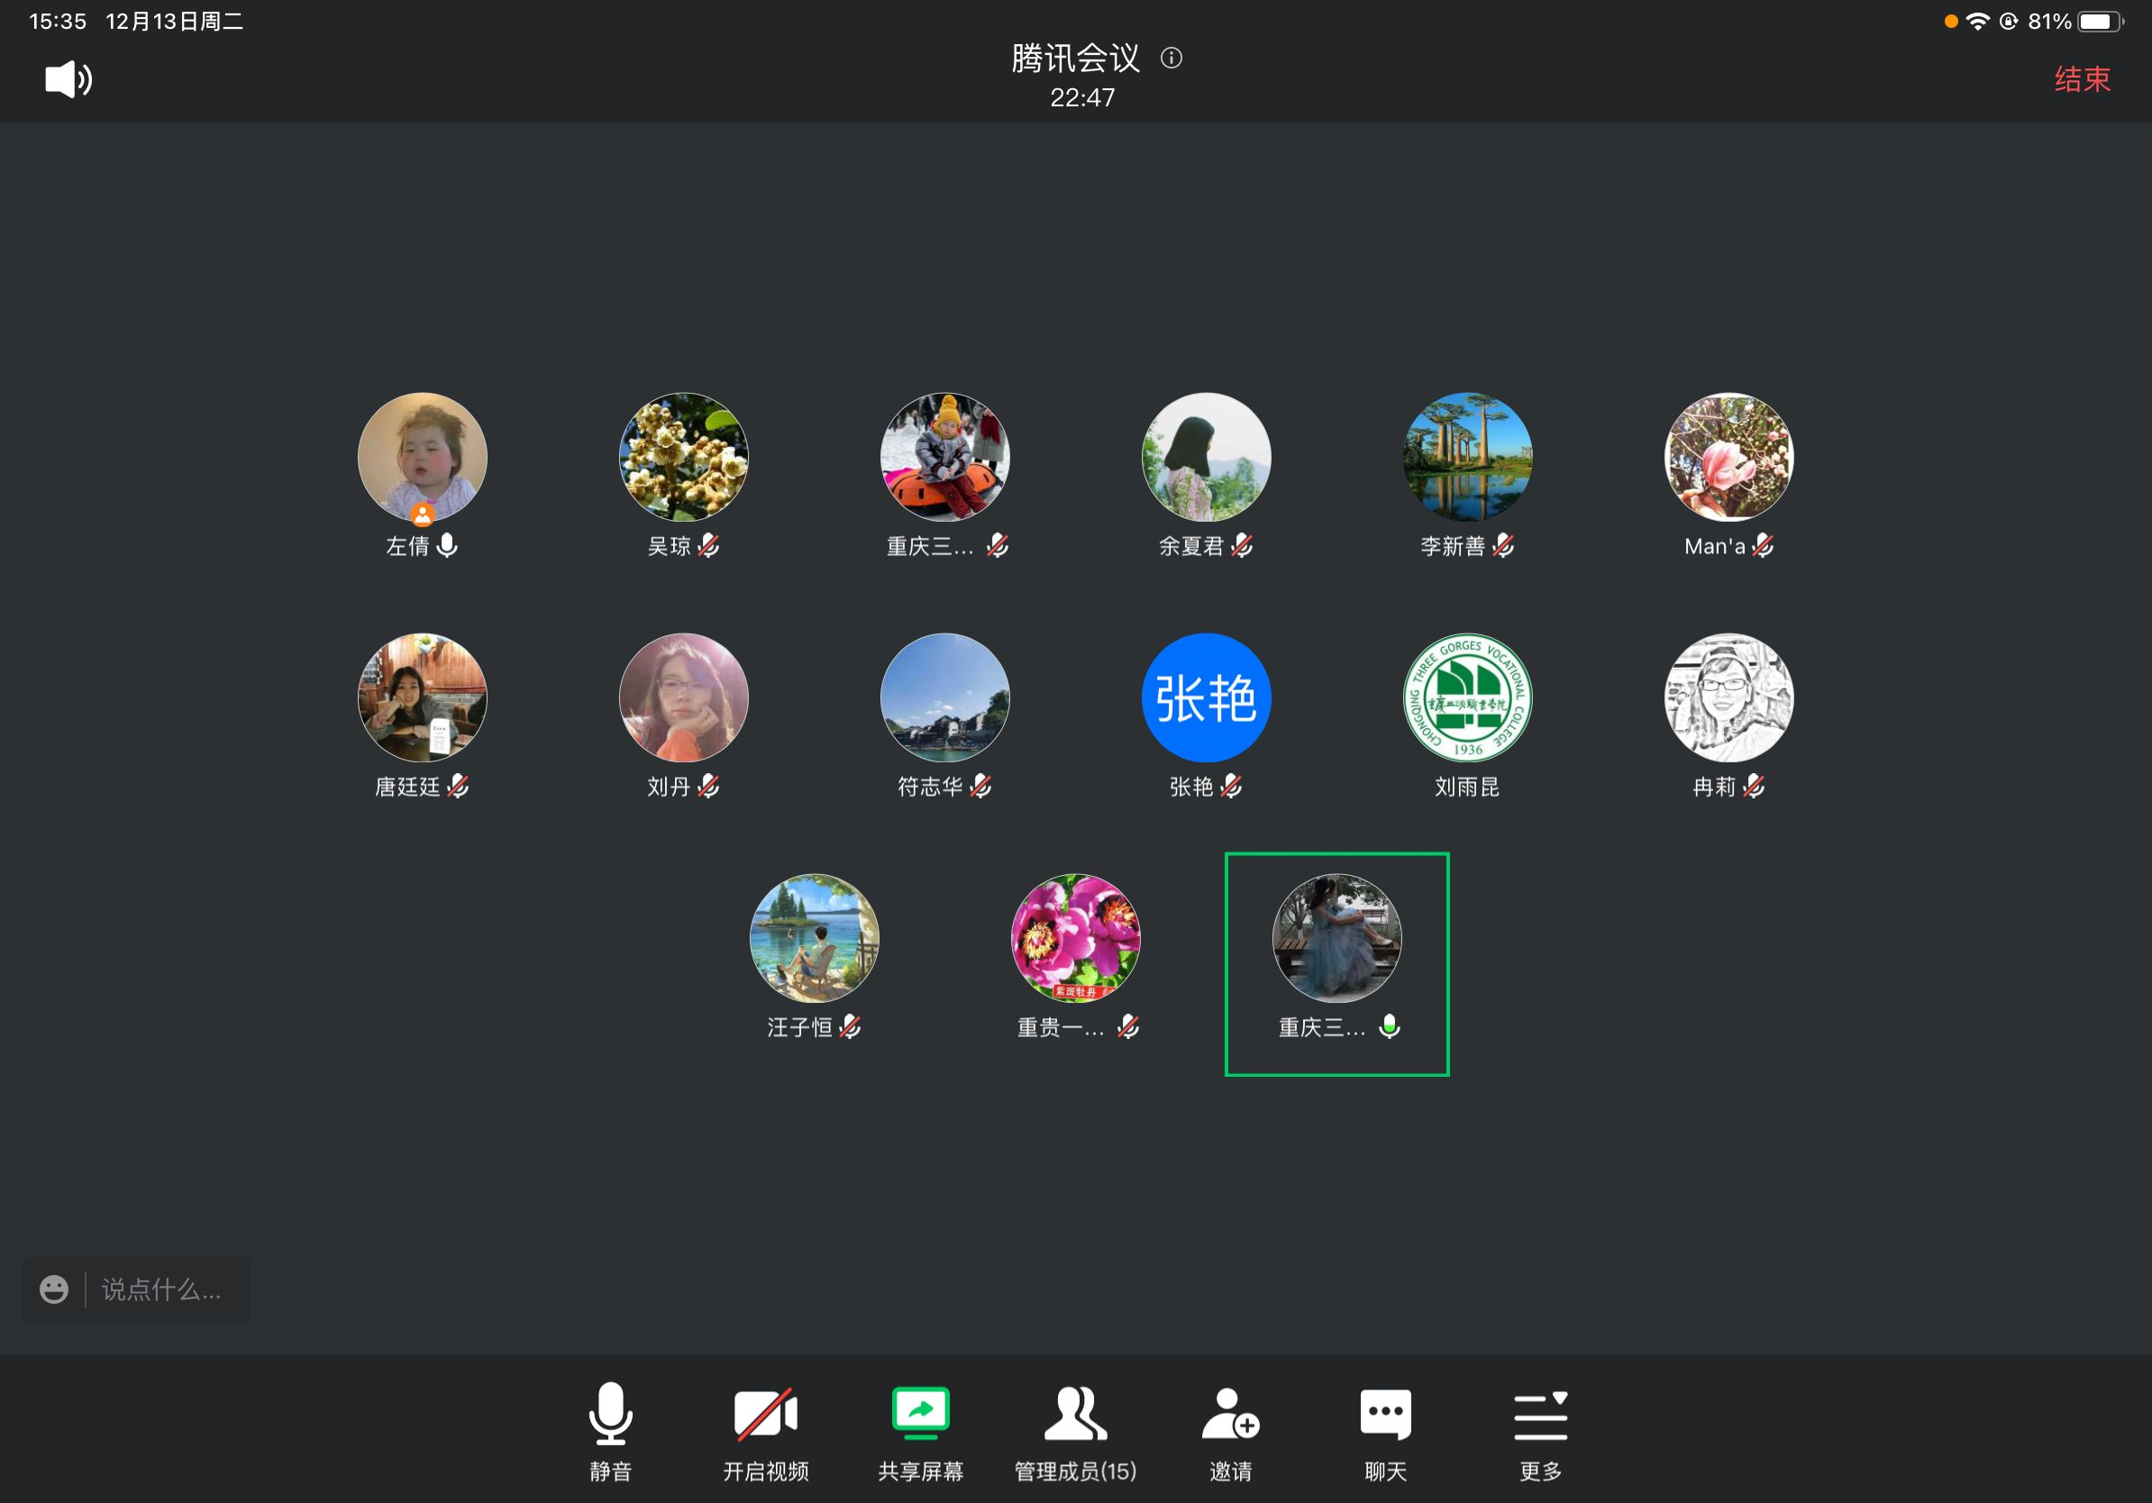
Task: Tap the battery indicator in status bar
Action: coord(2100,22)
